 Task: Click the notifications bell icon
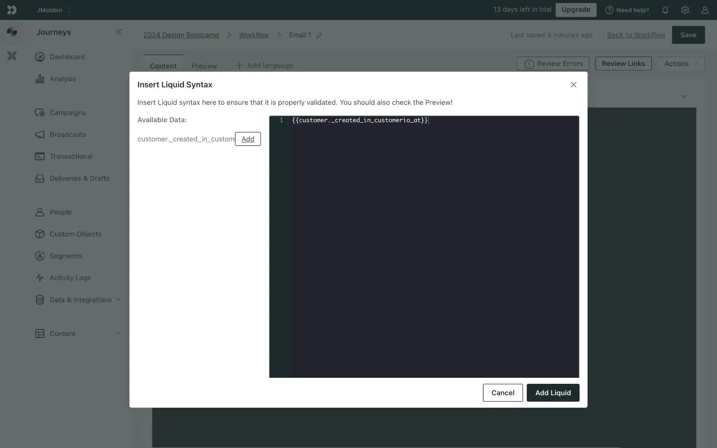(665, 10)
